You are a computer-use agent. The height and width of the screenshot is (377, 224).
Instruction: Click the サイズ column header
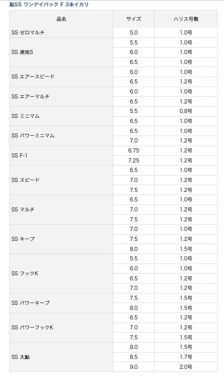pos(134,19)
